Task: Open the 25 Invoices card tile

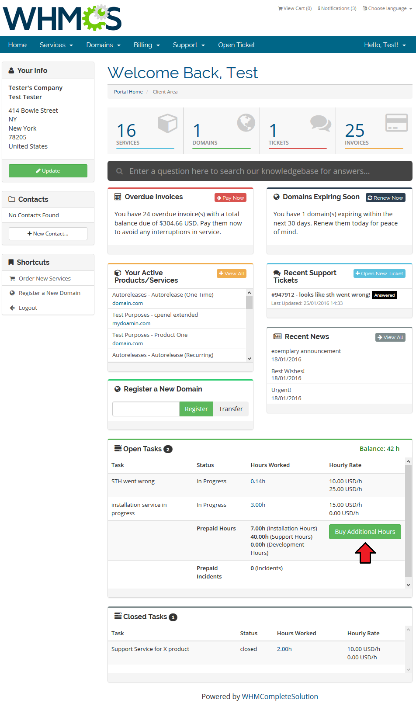Action: coord(374,131)
